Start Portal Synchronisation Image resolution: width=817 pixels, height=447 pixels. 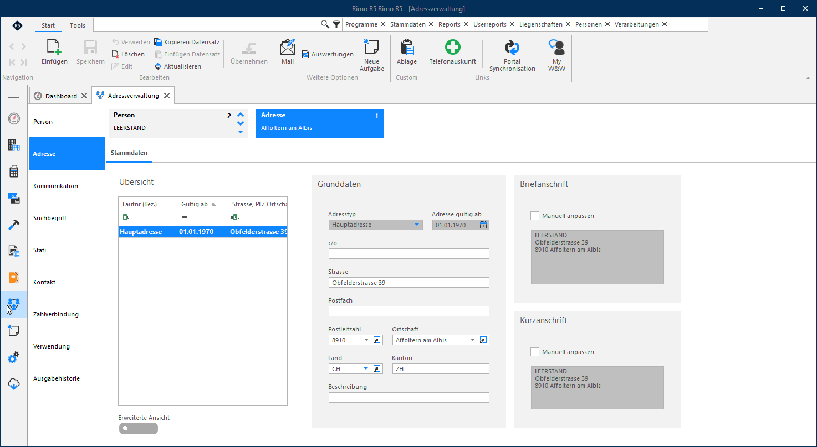click(512, 55)
